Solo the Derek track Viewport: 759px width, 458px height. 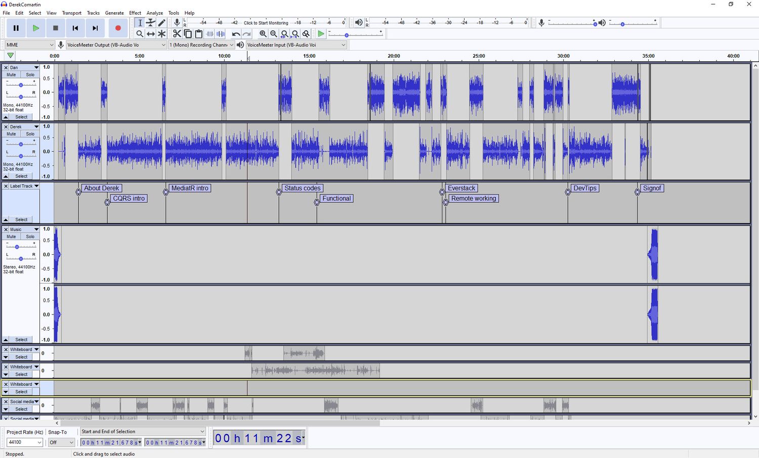pyautogui.click(x=30, y=134)
